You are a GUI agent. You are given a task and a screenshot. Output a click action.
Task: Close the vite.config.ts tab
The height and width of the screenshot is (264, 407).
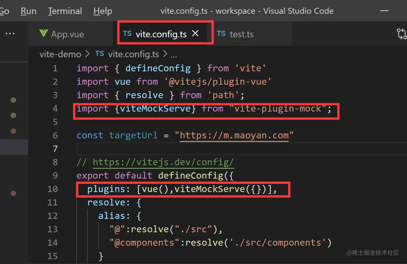(195, 33)
